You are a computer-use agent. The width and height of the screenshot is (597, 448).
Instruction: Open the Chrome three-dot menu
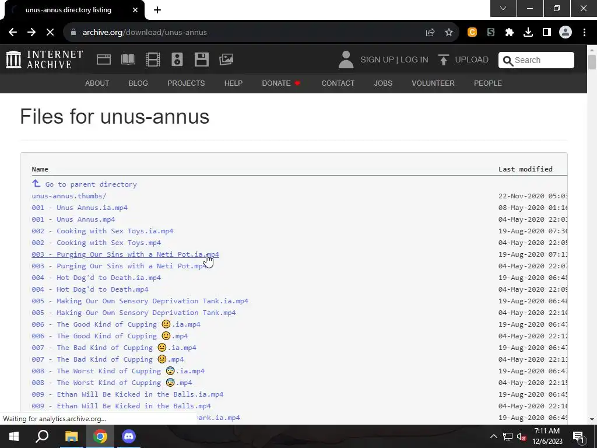pyautogui.click(x=584, y=33)
